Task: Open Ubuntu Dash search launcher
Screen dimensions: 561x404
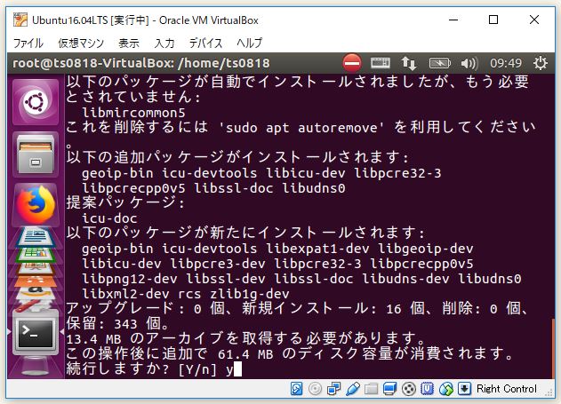Action: point(36,102)
